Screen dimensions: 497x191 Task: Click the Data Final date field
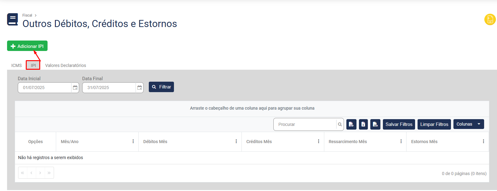click(109, 88)
